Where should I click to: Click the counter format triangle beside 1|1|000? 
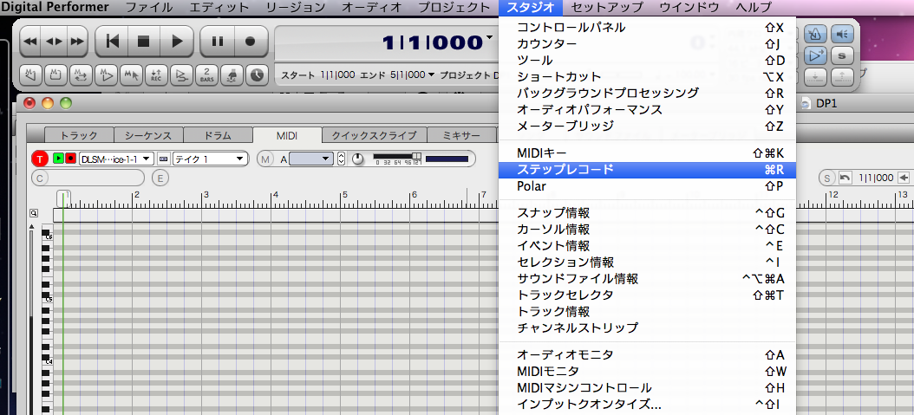tap(489, 37)
